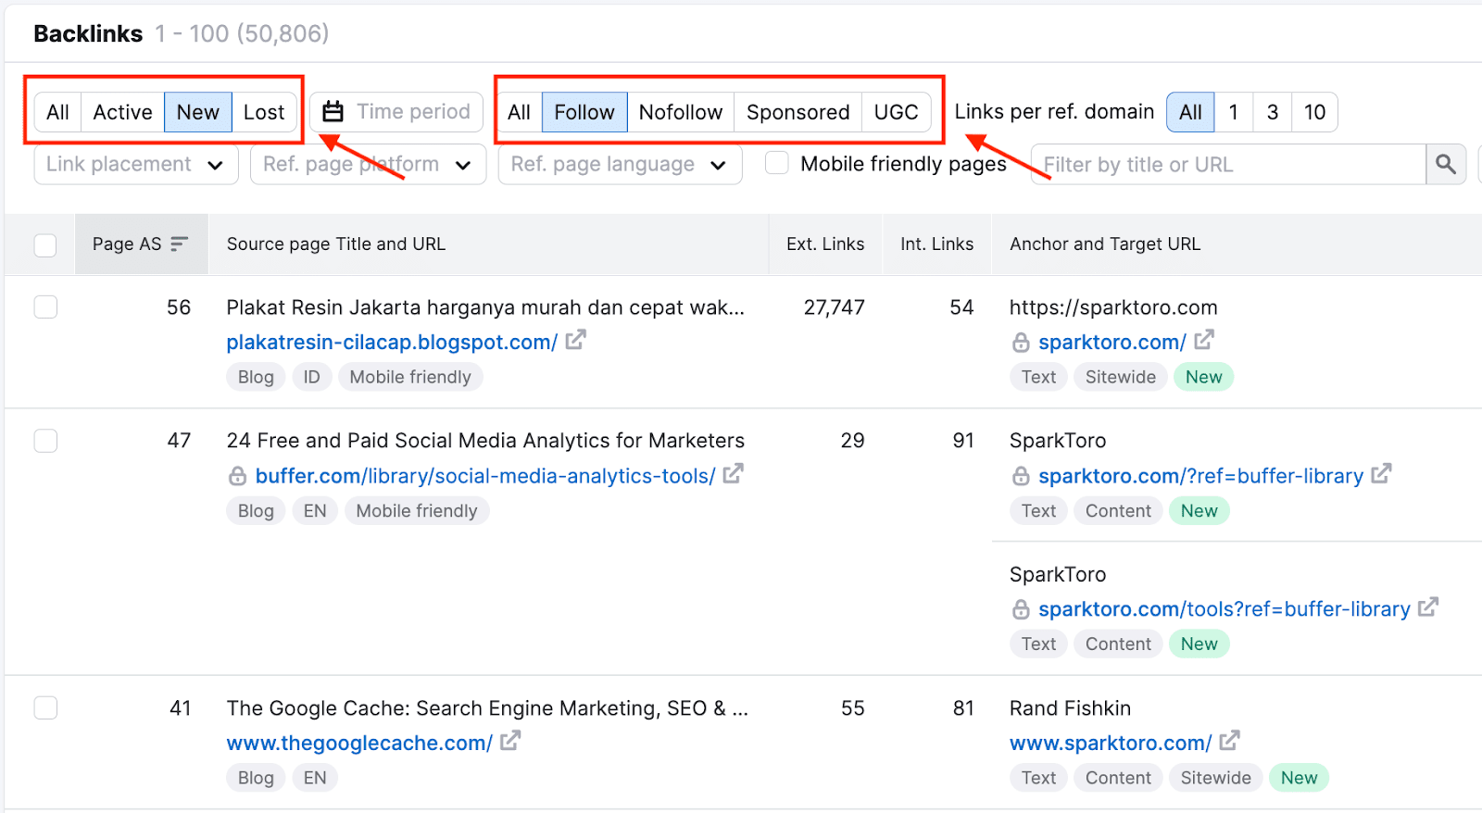Viewport: 1482px width, 813px height.
Task: Enable the Mobile friendly pages checkbox
Action: point(777,164)
